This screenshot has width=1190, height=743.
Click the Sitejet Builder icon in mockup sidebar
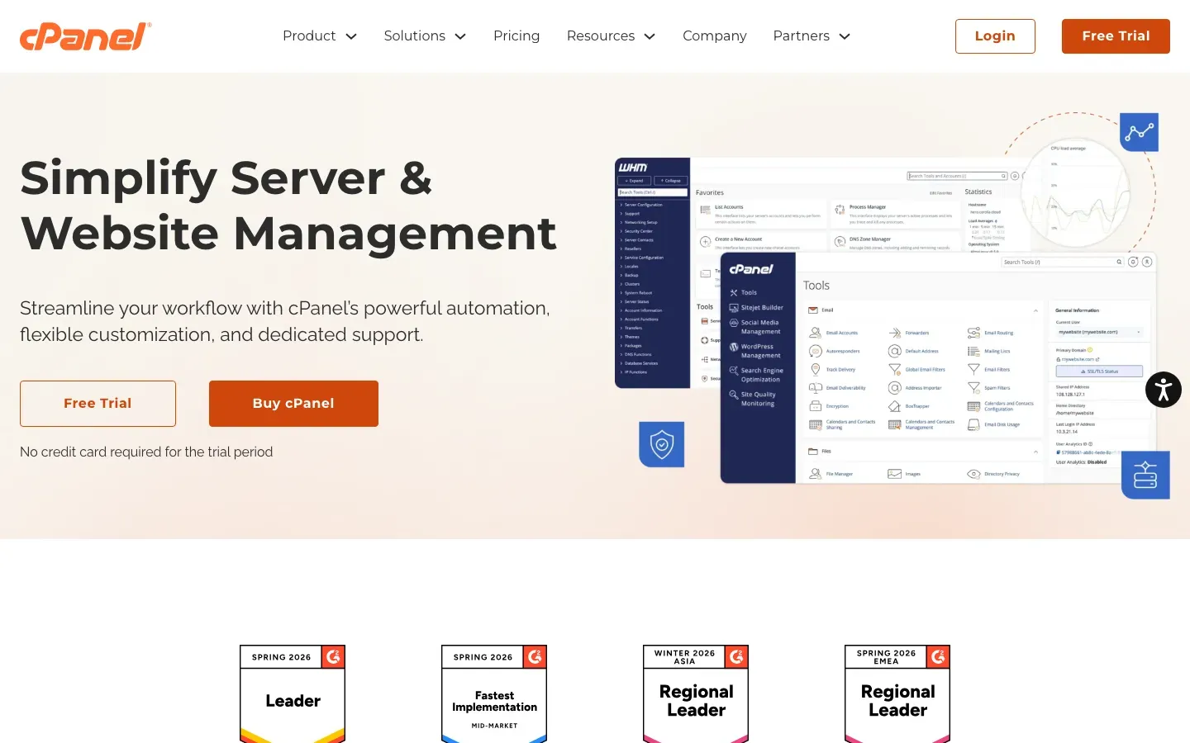tap(733, 307)
